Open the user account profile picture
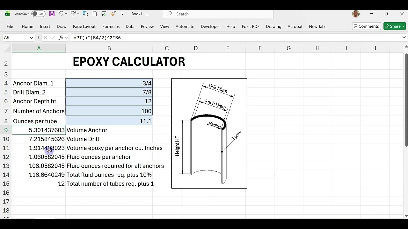The image size is (408, 229). [356, 14]
